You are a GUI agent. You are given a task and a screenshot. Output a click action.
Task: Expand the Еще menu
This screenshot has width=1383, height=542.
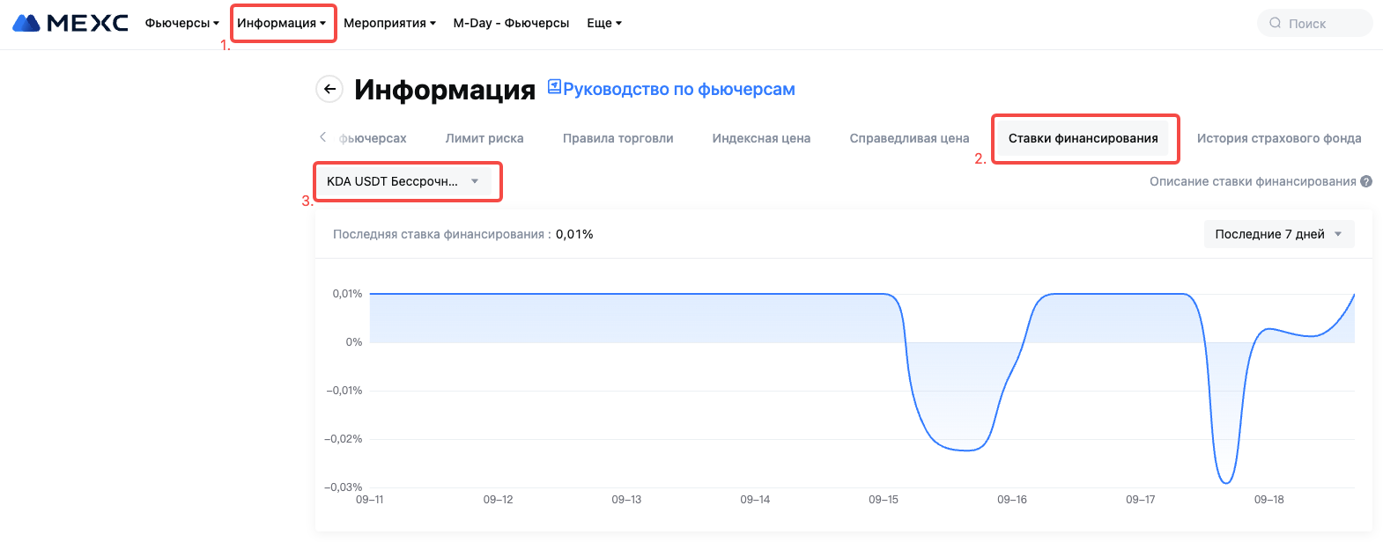click(604, 23)
